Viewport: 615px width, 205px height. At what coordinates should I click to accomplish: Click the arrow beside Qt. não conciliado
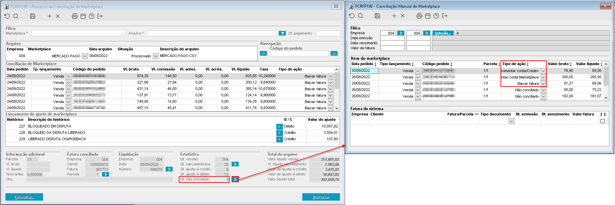click(x=235, y=180)
